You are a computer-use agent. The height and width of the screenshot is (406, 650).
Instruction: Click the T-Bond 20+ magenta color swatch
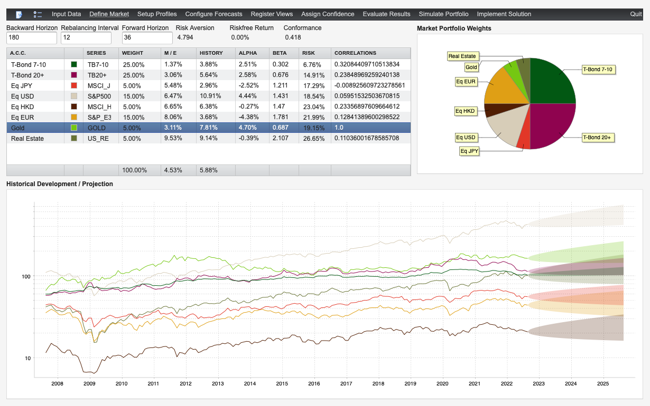(74, 75)
